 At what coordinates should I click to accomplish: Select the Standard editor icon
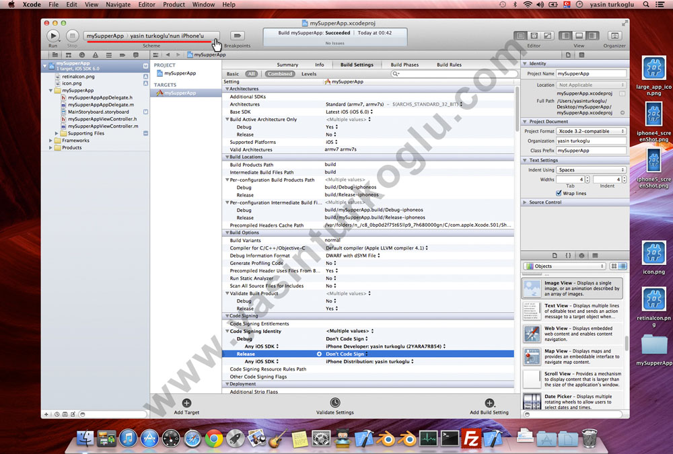click(520, 36)
